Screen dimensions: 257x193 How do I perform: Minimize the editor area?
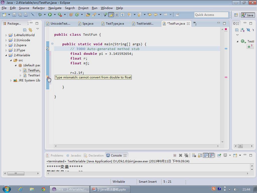tap(219, 23)
